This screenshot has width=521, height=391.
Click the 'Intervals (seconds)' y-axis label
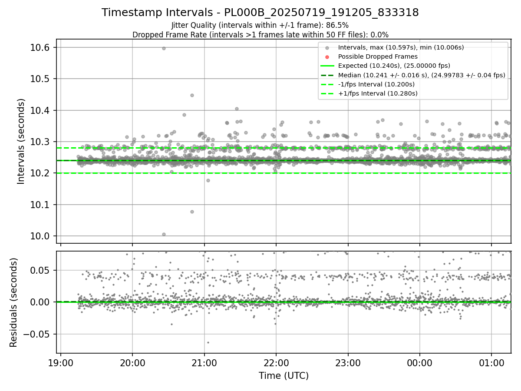click(21, 141)
